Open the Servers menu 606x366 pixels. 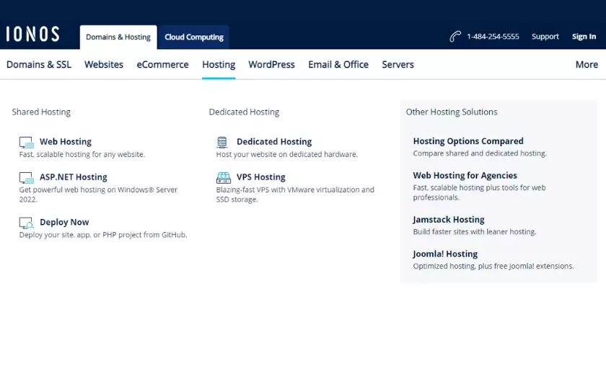click(x=398, y=64)
